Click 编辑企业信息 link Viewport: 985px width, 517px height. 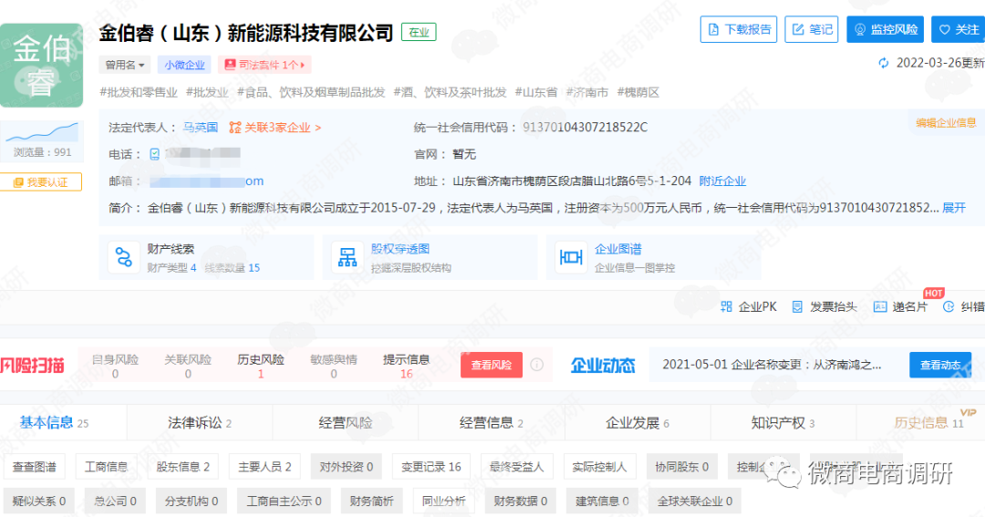946,123
